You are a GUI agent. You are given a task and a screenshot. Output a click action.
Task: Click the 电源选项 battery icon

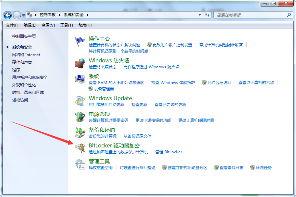click(x=80, y=117)
